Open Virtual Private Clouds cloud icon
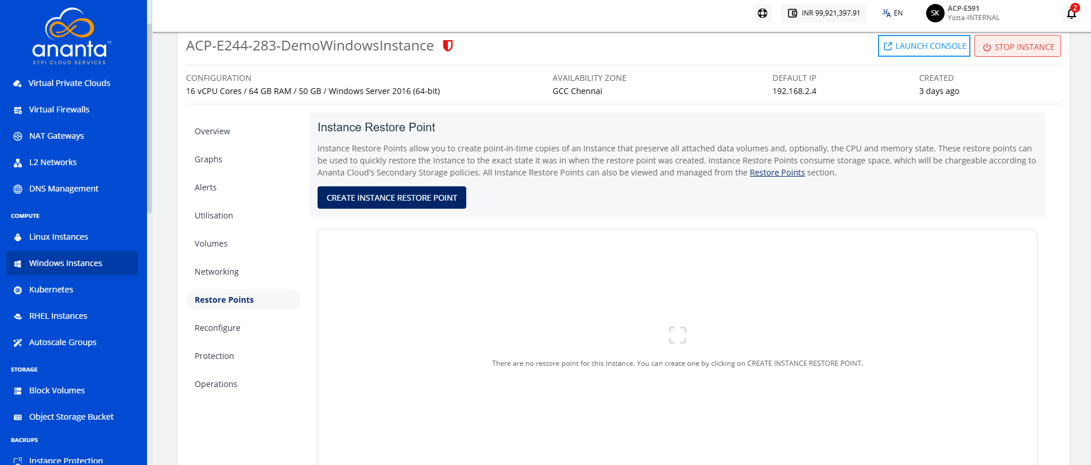The image size is (1091, 465). (18, 83)
